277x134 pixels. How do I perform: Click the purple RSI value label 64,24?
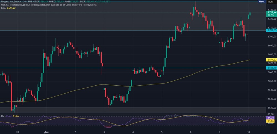(271, 117)
